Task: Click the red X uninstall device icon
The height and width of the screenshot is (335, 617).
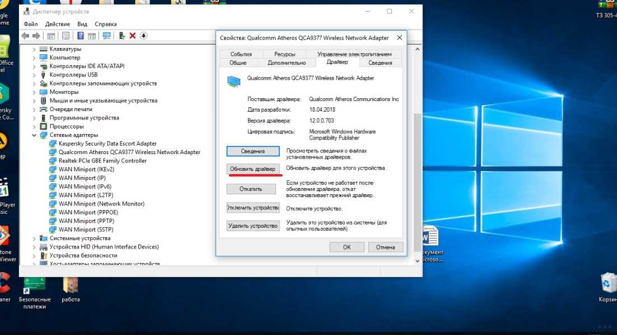Action: [133, 36]
